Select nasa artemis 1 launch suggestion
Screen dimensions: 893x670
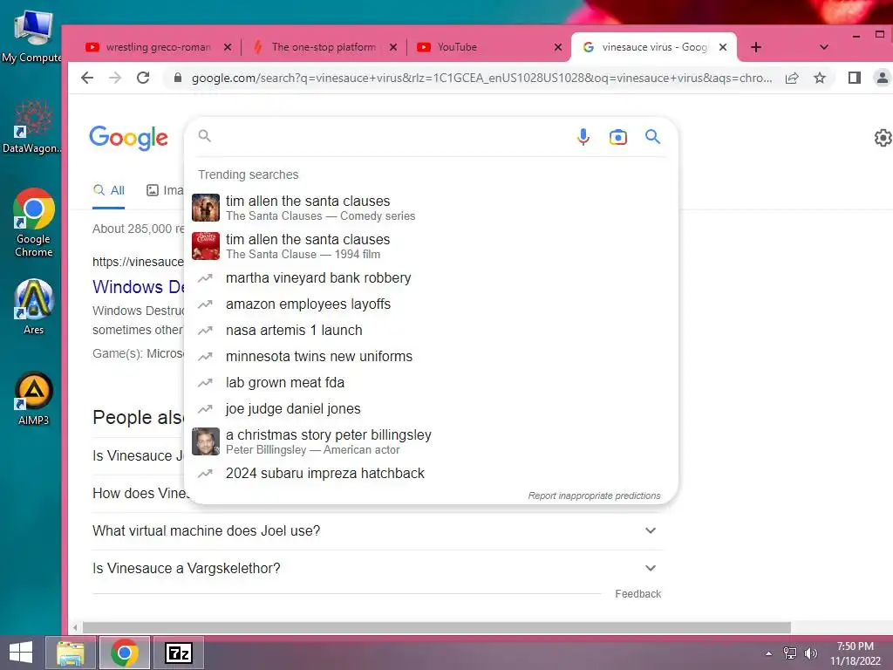point(431,331)
